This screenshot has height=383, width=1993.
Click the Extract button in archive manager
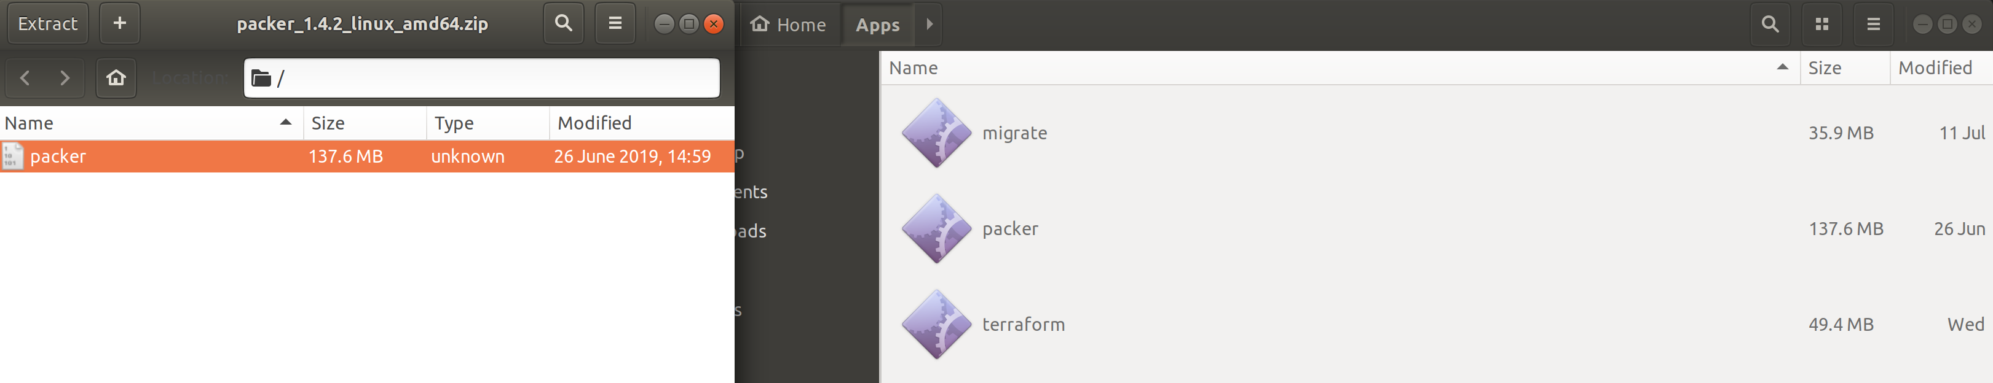pos(48,24)
